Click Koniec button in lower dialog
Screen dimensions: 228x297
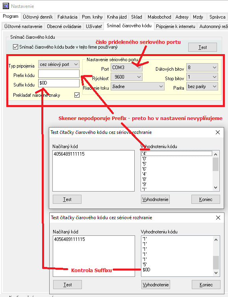(206, 284)
